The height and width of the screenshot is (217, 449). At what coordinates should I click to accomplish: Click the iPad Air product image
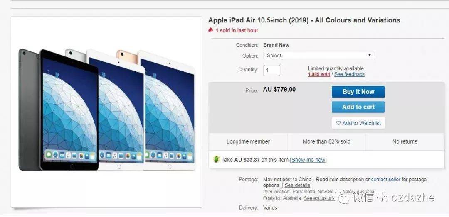click(x=106, y=112)
